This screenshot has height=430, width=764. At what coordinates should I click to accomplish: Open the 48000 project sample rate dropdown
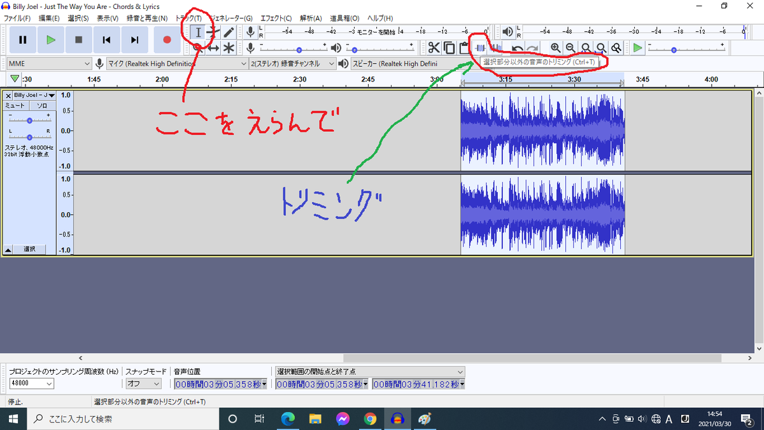[x=31, y=383]
